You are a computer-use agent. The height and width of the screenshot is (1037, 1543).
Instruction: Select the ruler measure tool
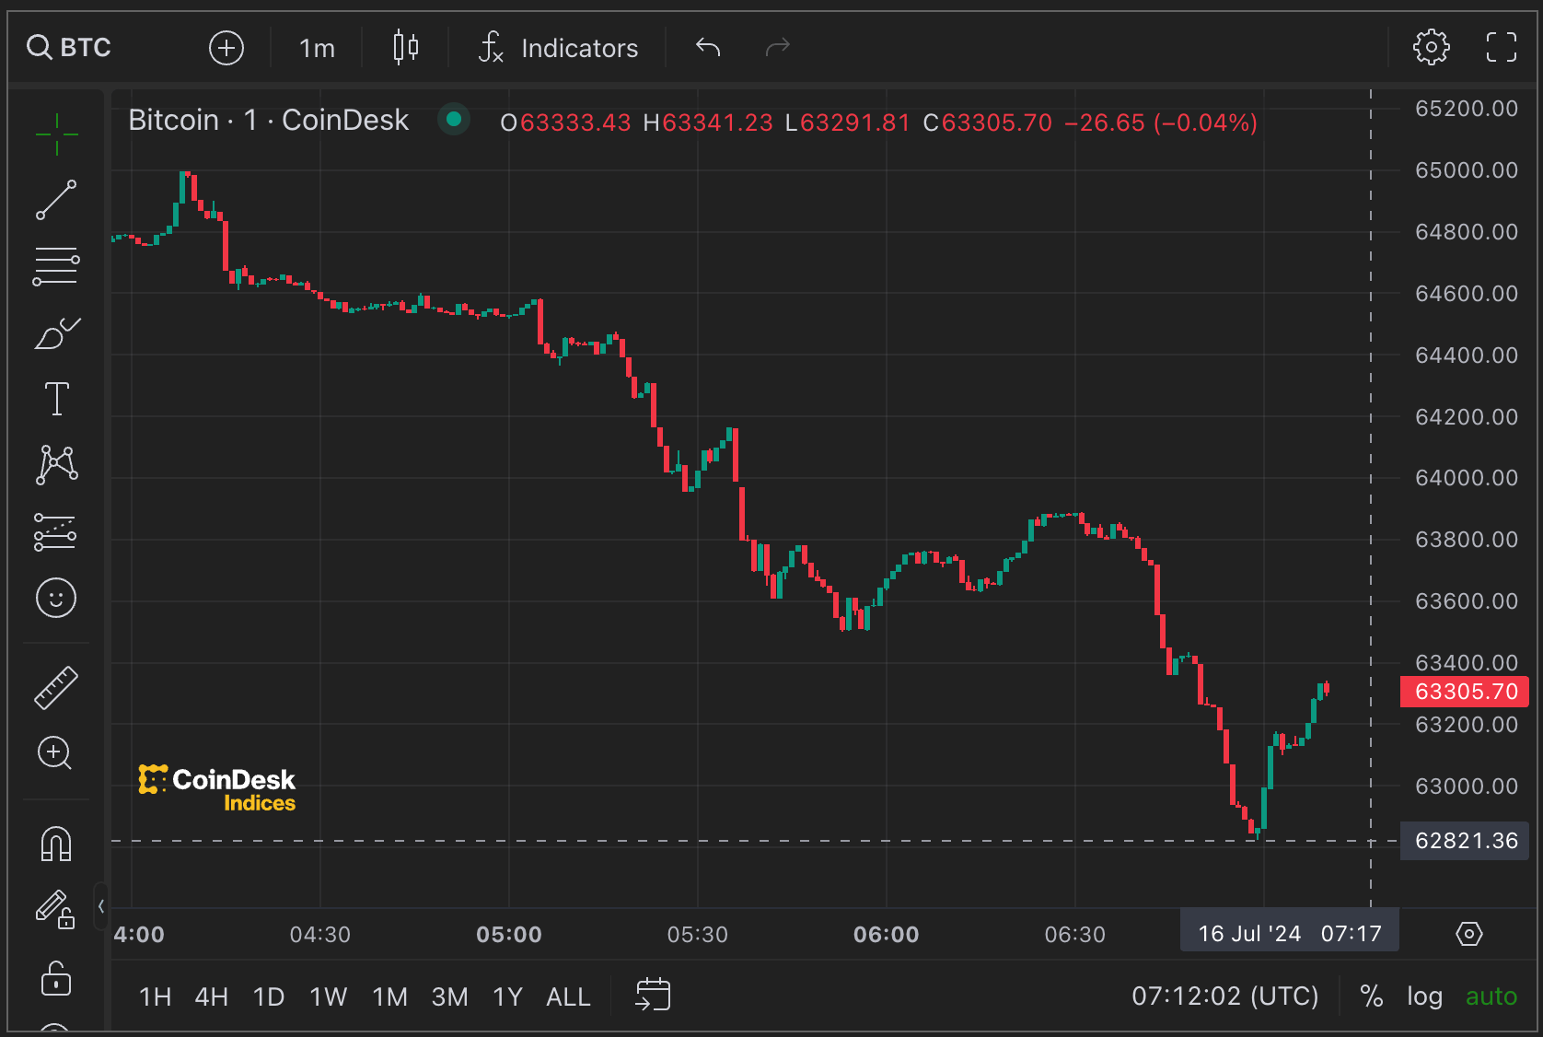click(56, 687)
